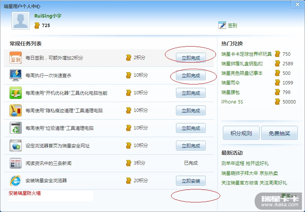
Task: Open the 瑞星腰包 exchange link
Action: [230, 92]
